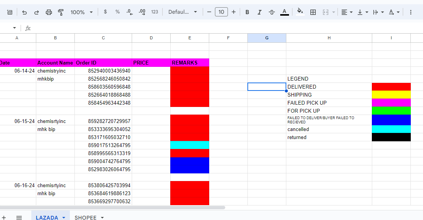The image size is (423, 220).
Task: Select the mhkbip account cell
Action: point(55,79)
